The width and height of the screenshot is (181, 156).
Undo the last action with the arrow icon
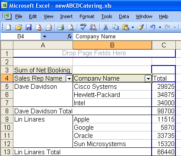pos(153,27)
